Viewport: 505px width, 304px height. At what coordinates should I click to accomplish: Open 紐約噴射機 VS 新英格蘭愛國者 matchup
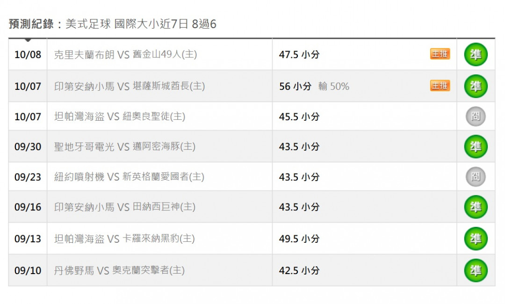(129, 176)
